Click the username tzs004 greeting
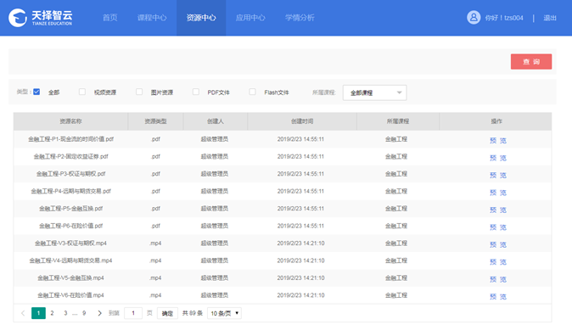The width and height of the screenshot is (572, 336). (x=504, y=18)
